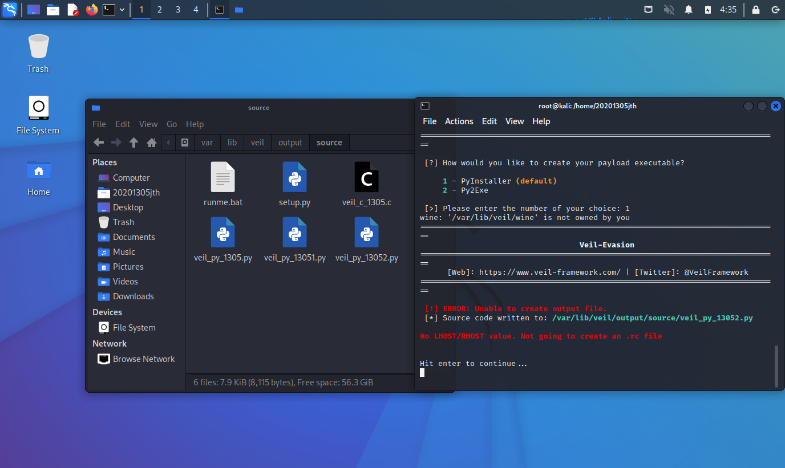Select the veil_py_13051.py file
This screenshot has height=468, width=785.
tap(295, 239)
